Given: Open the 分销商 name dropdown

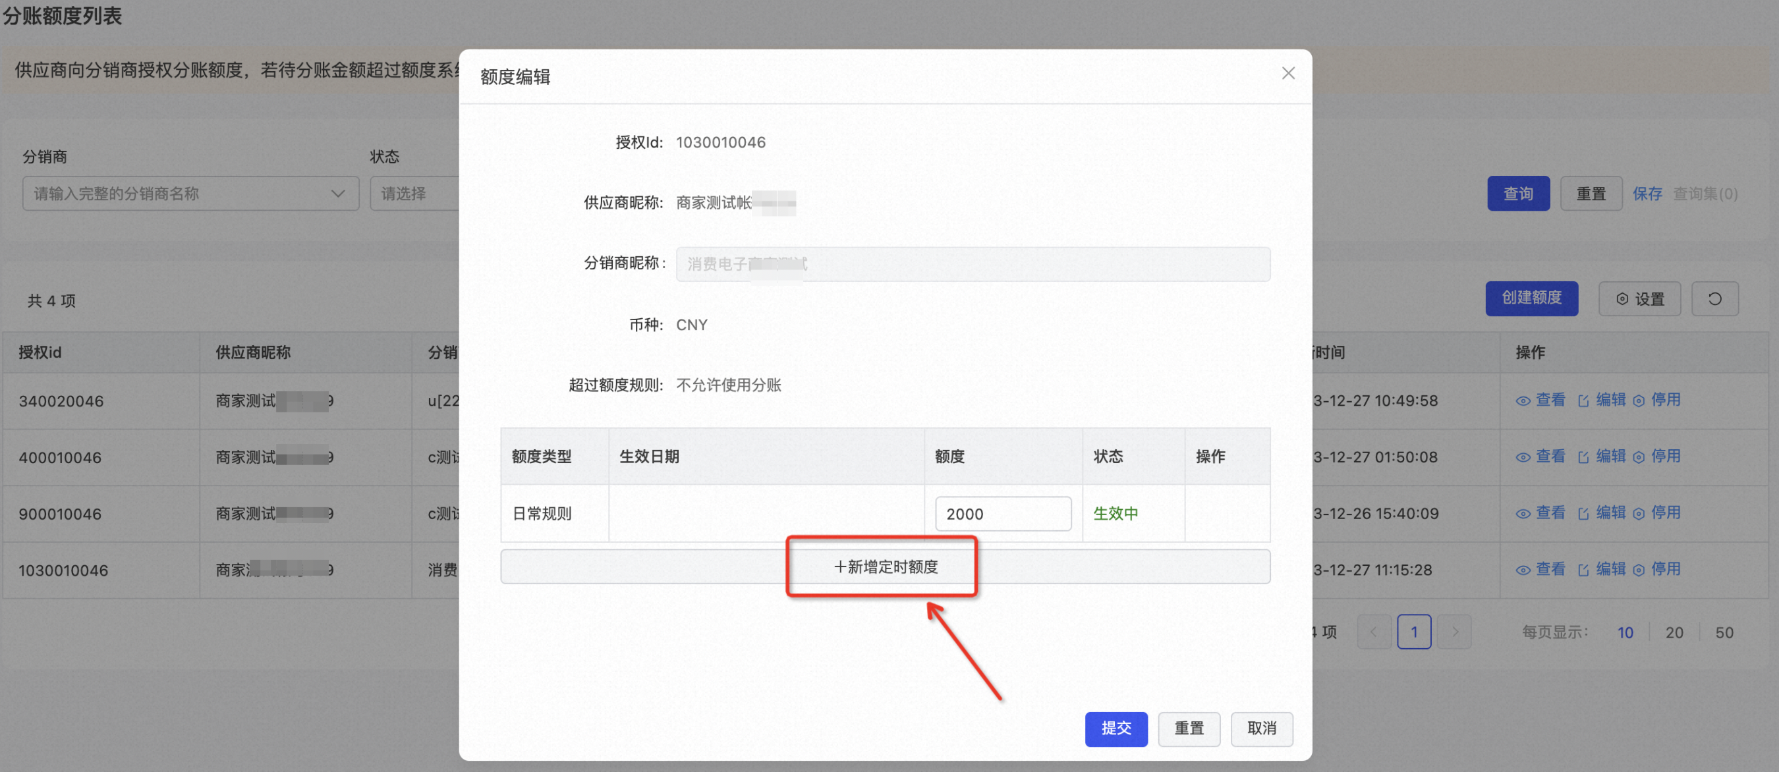Looking at the screenshot, I should [x=190, y=194].
